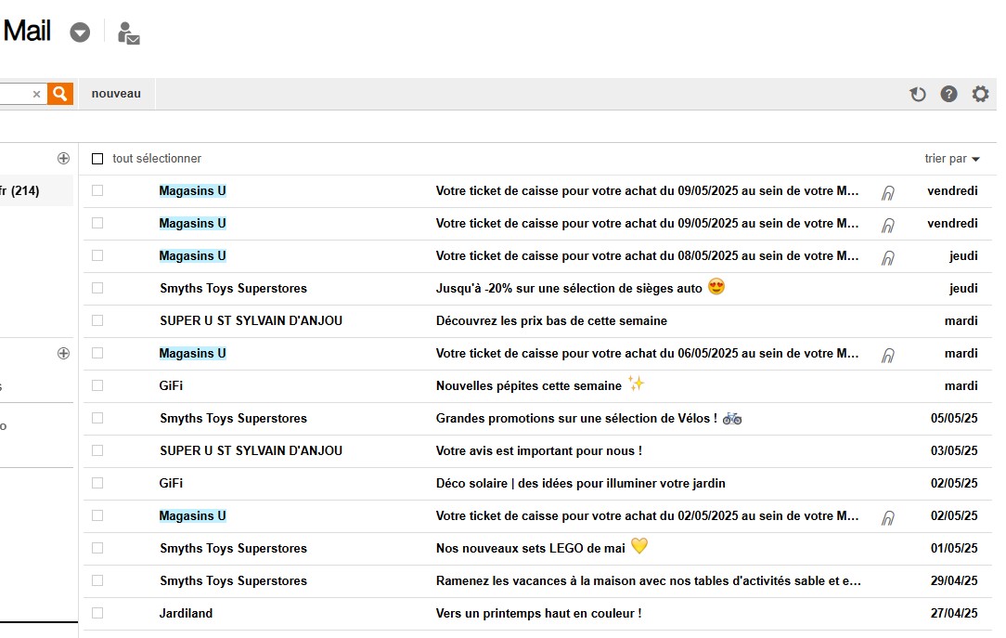The image size is (1006, 638).
Task: Refresh the mailbox with the reload icon
Action: pyautogui.click(x=918, y=95)
